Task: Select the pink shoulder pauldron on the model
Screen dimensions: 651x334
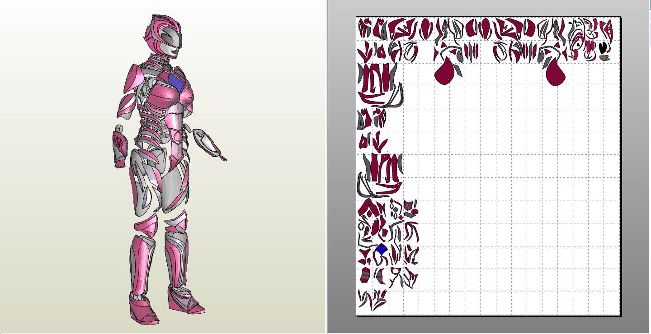Action: 135,79
